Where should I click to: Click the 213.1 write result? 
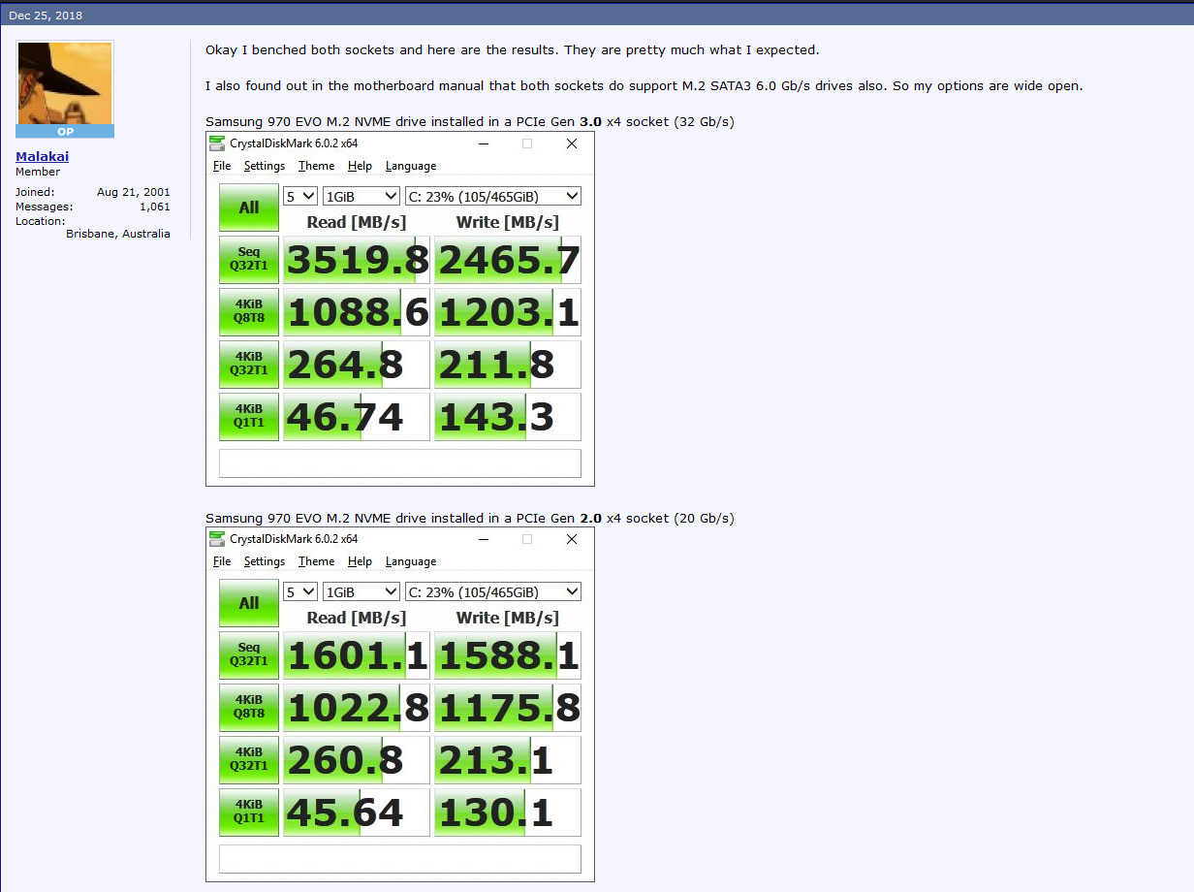[508, 760]
